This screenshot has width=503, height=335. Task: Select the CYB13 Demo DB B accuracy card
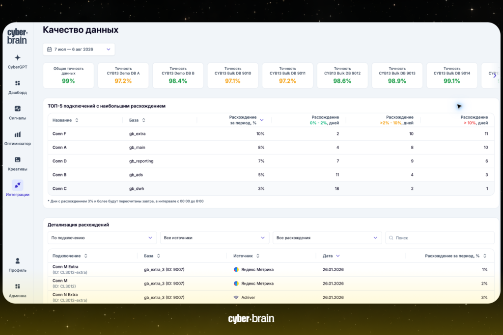178,76
